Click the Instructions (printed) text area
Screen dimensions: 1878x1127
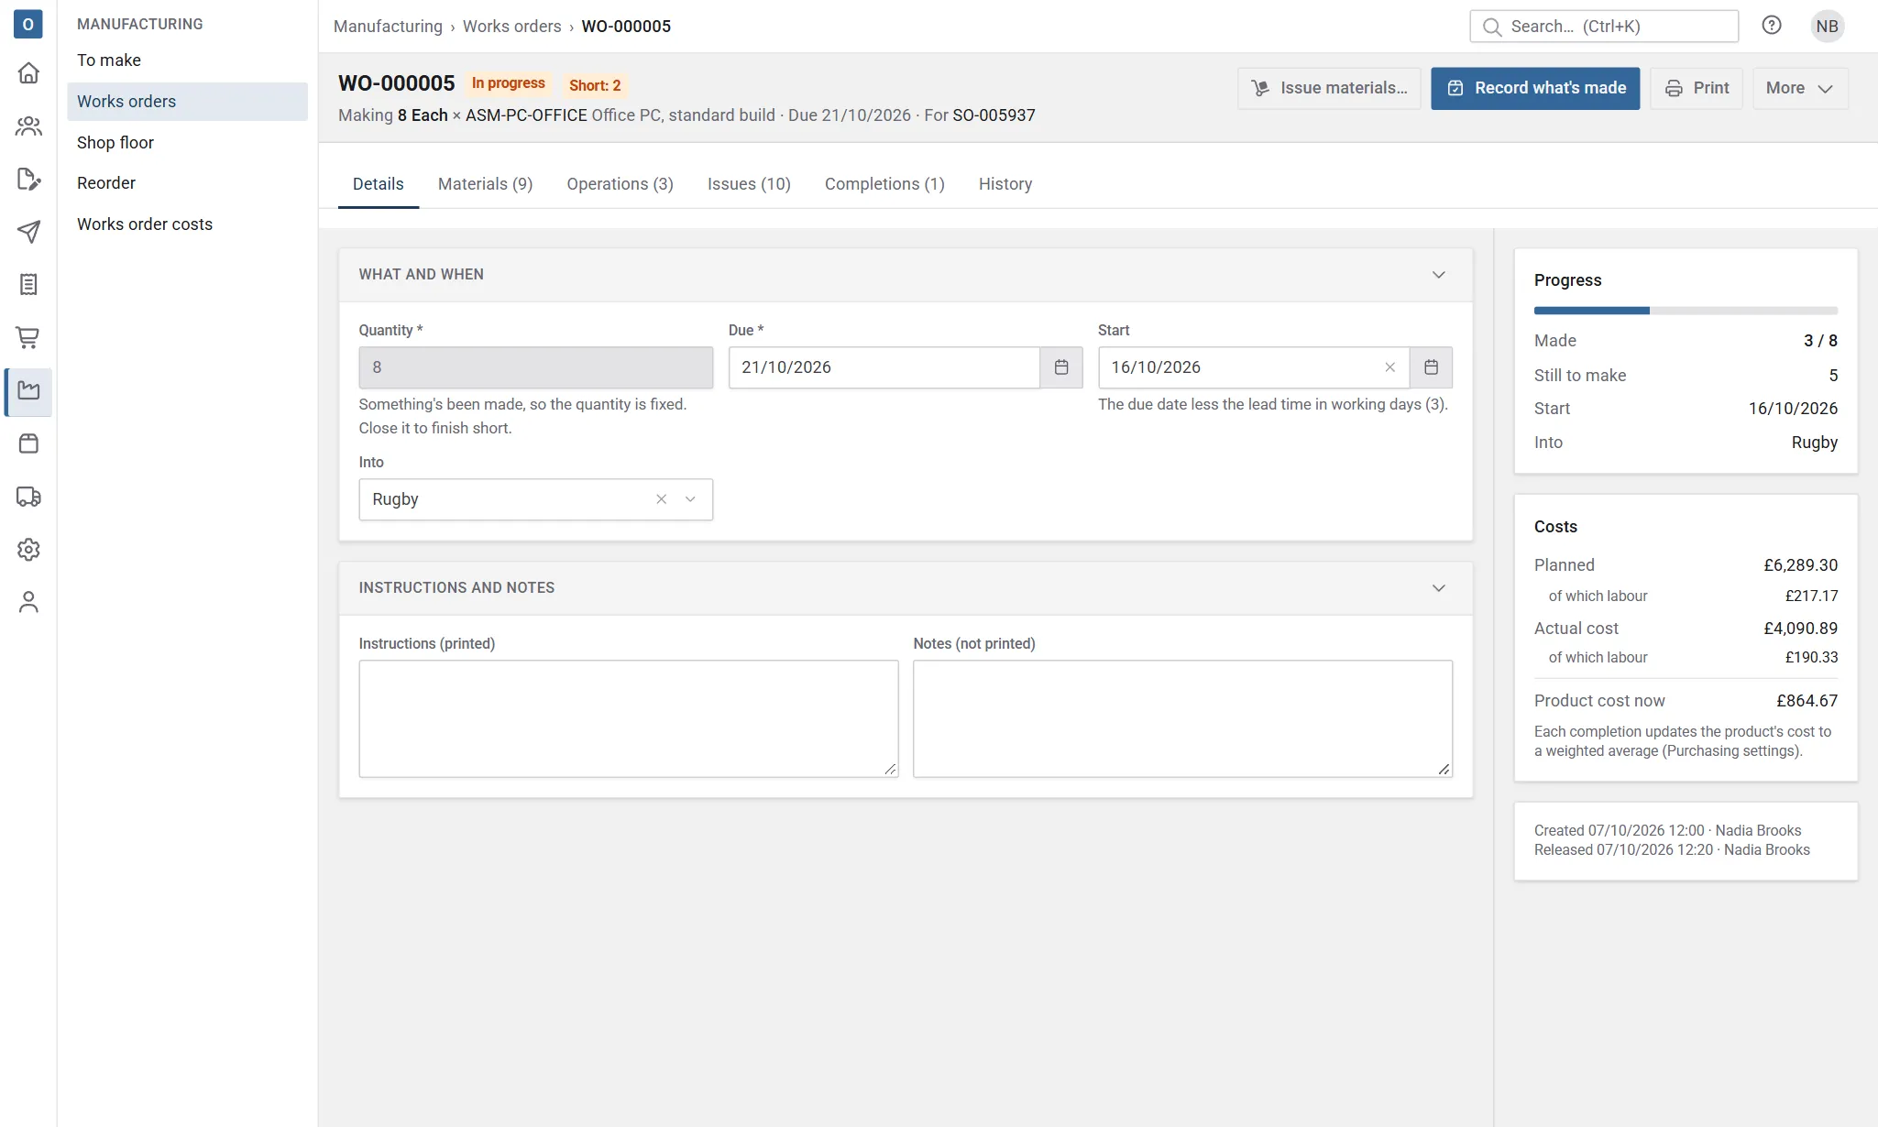[x=629, y=718]
